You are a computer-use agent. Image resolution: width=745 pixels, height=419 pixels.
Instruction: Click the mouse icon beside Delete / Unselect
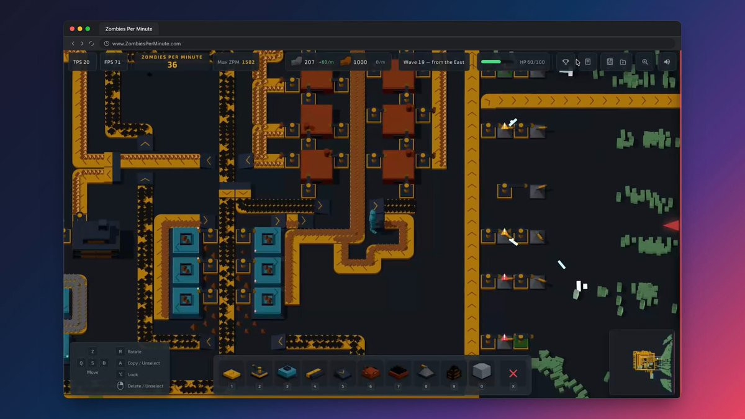click(120, 385)
